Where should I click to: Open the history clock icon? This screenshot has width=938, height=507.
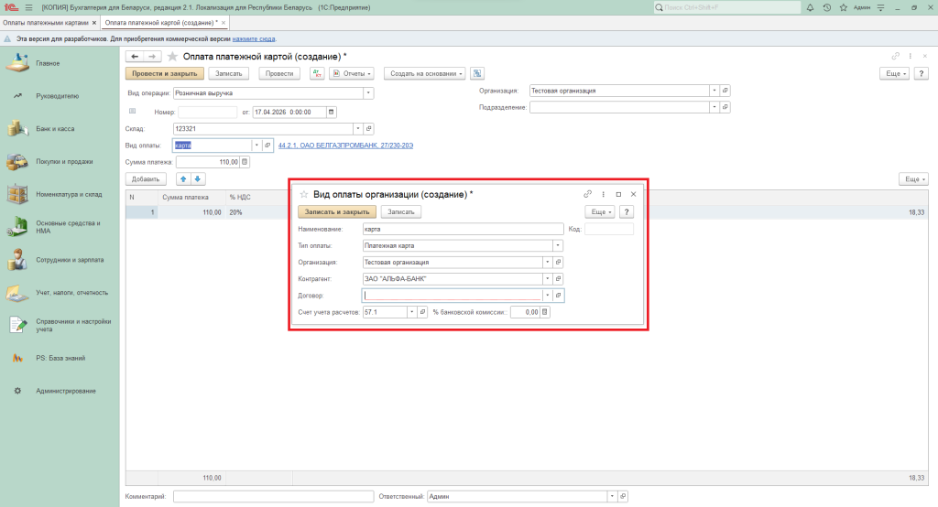(x=827, y=7)
